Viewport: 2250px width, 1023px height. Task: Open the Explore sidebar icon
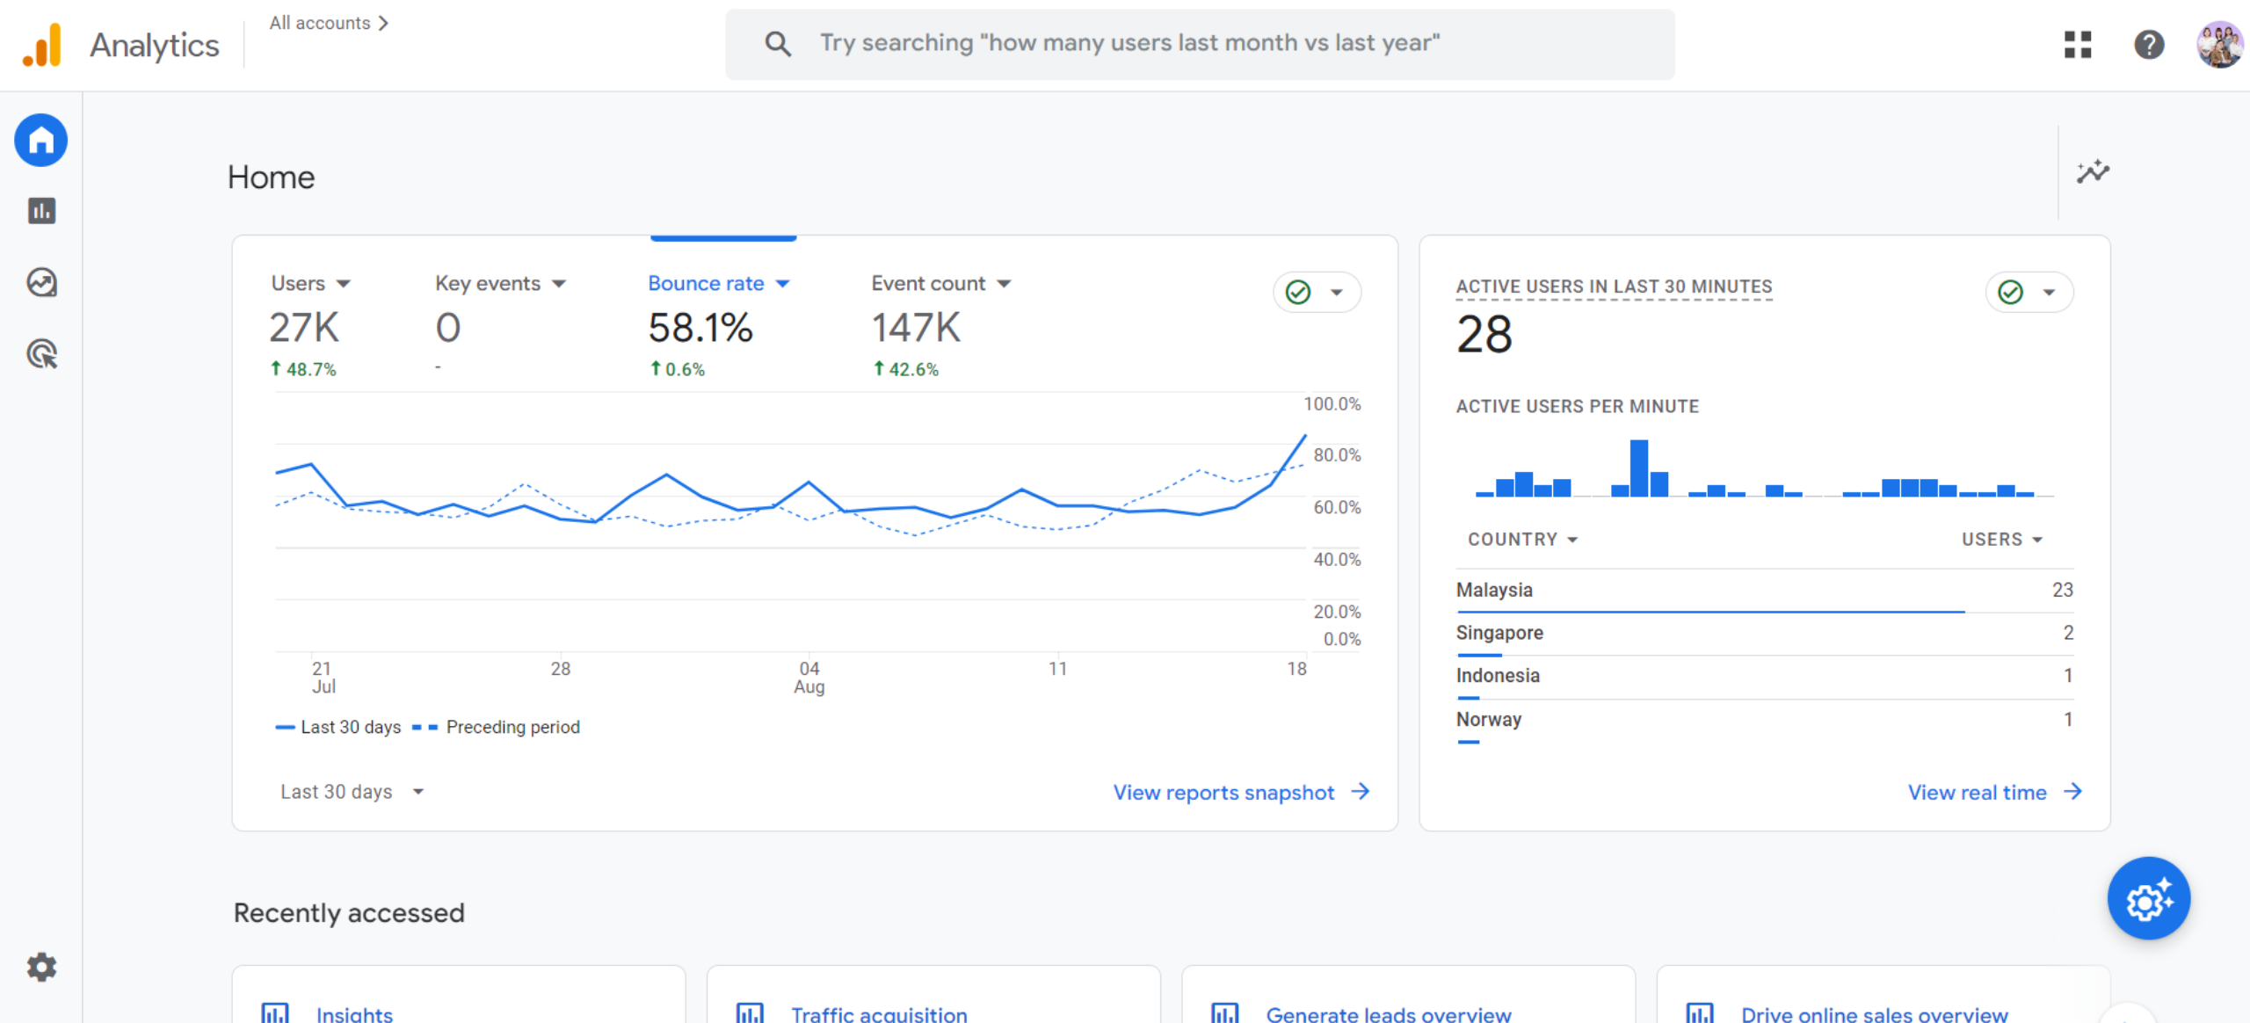pos(41,282)
